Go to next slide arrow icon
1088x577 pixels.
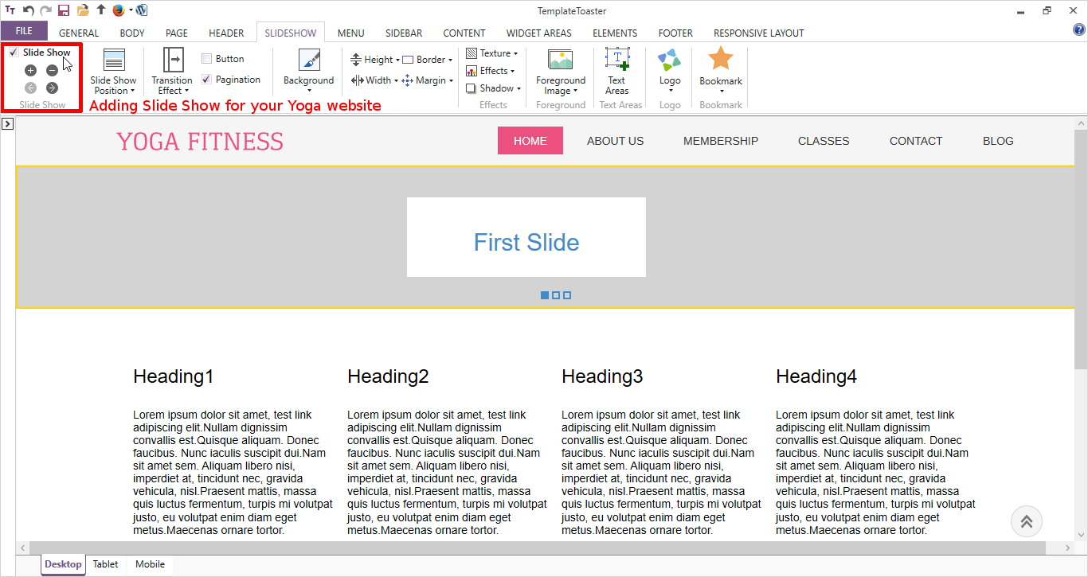click(x=52, y=88)
